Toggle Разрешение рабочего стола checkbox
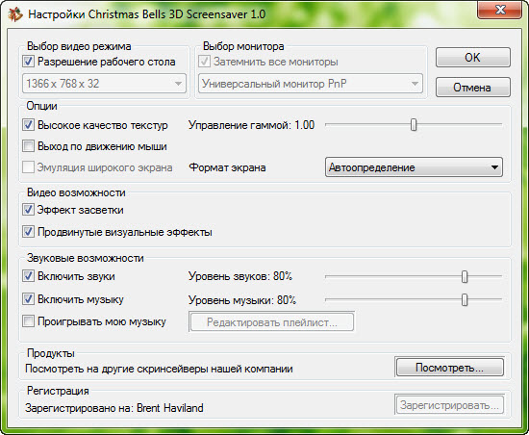 28,62
